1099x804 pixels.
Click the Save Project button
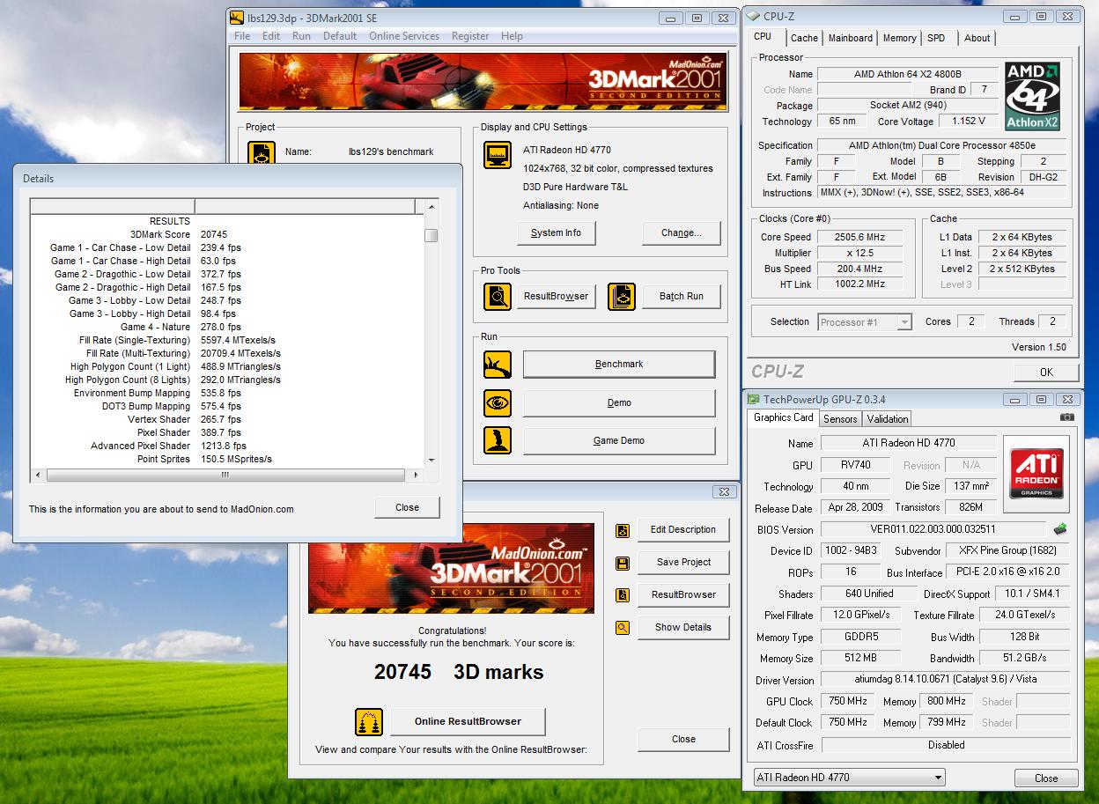coord(683,563)
